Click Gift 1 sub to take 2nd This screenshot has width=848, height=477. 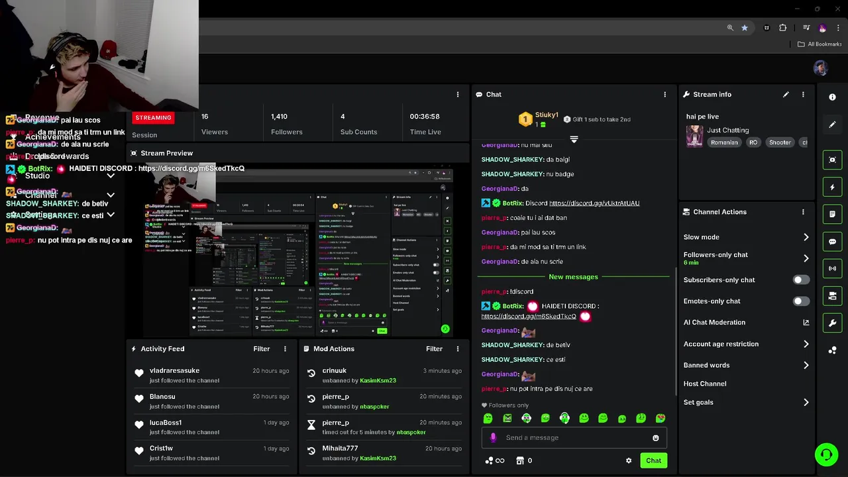click(x=597, y=119)
